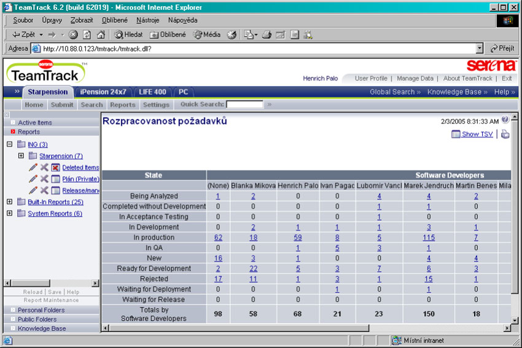Click the print report icon beside Show TSV
522x348 pixels.
(x=505, y=134)
